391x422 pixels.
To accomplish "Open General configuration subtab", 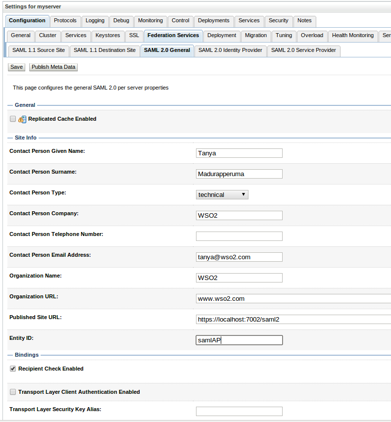I will point(20,36).
